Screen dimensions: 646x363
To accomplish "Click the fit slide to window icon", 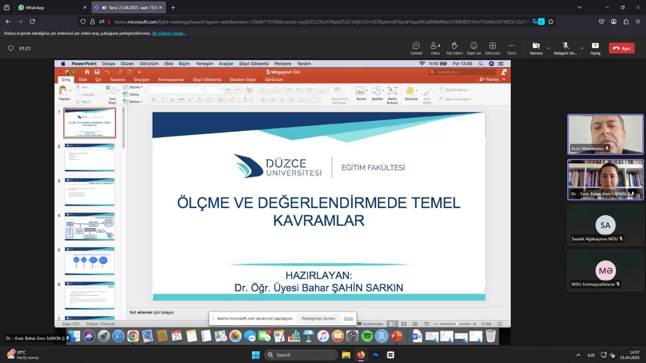I will 500,324.
